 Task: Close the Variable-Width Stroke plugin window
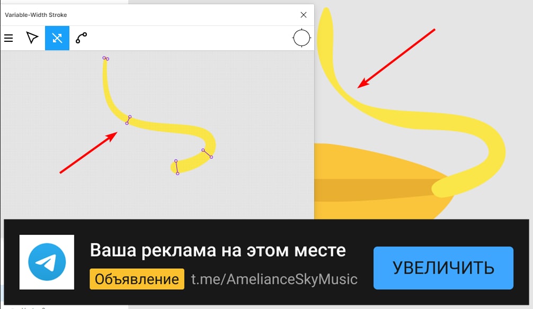304,15
